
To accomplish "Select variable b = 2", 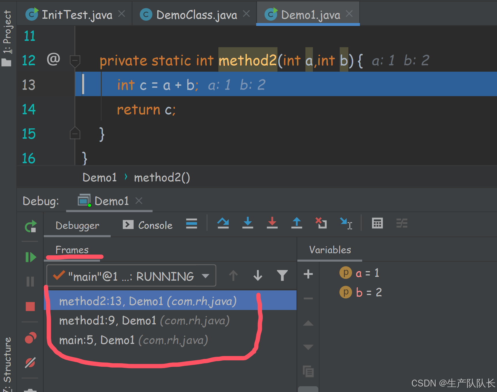I will pos(361,292).
